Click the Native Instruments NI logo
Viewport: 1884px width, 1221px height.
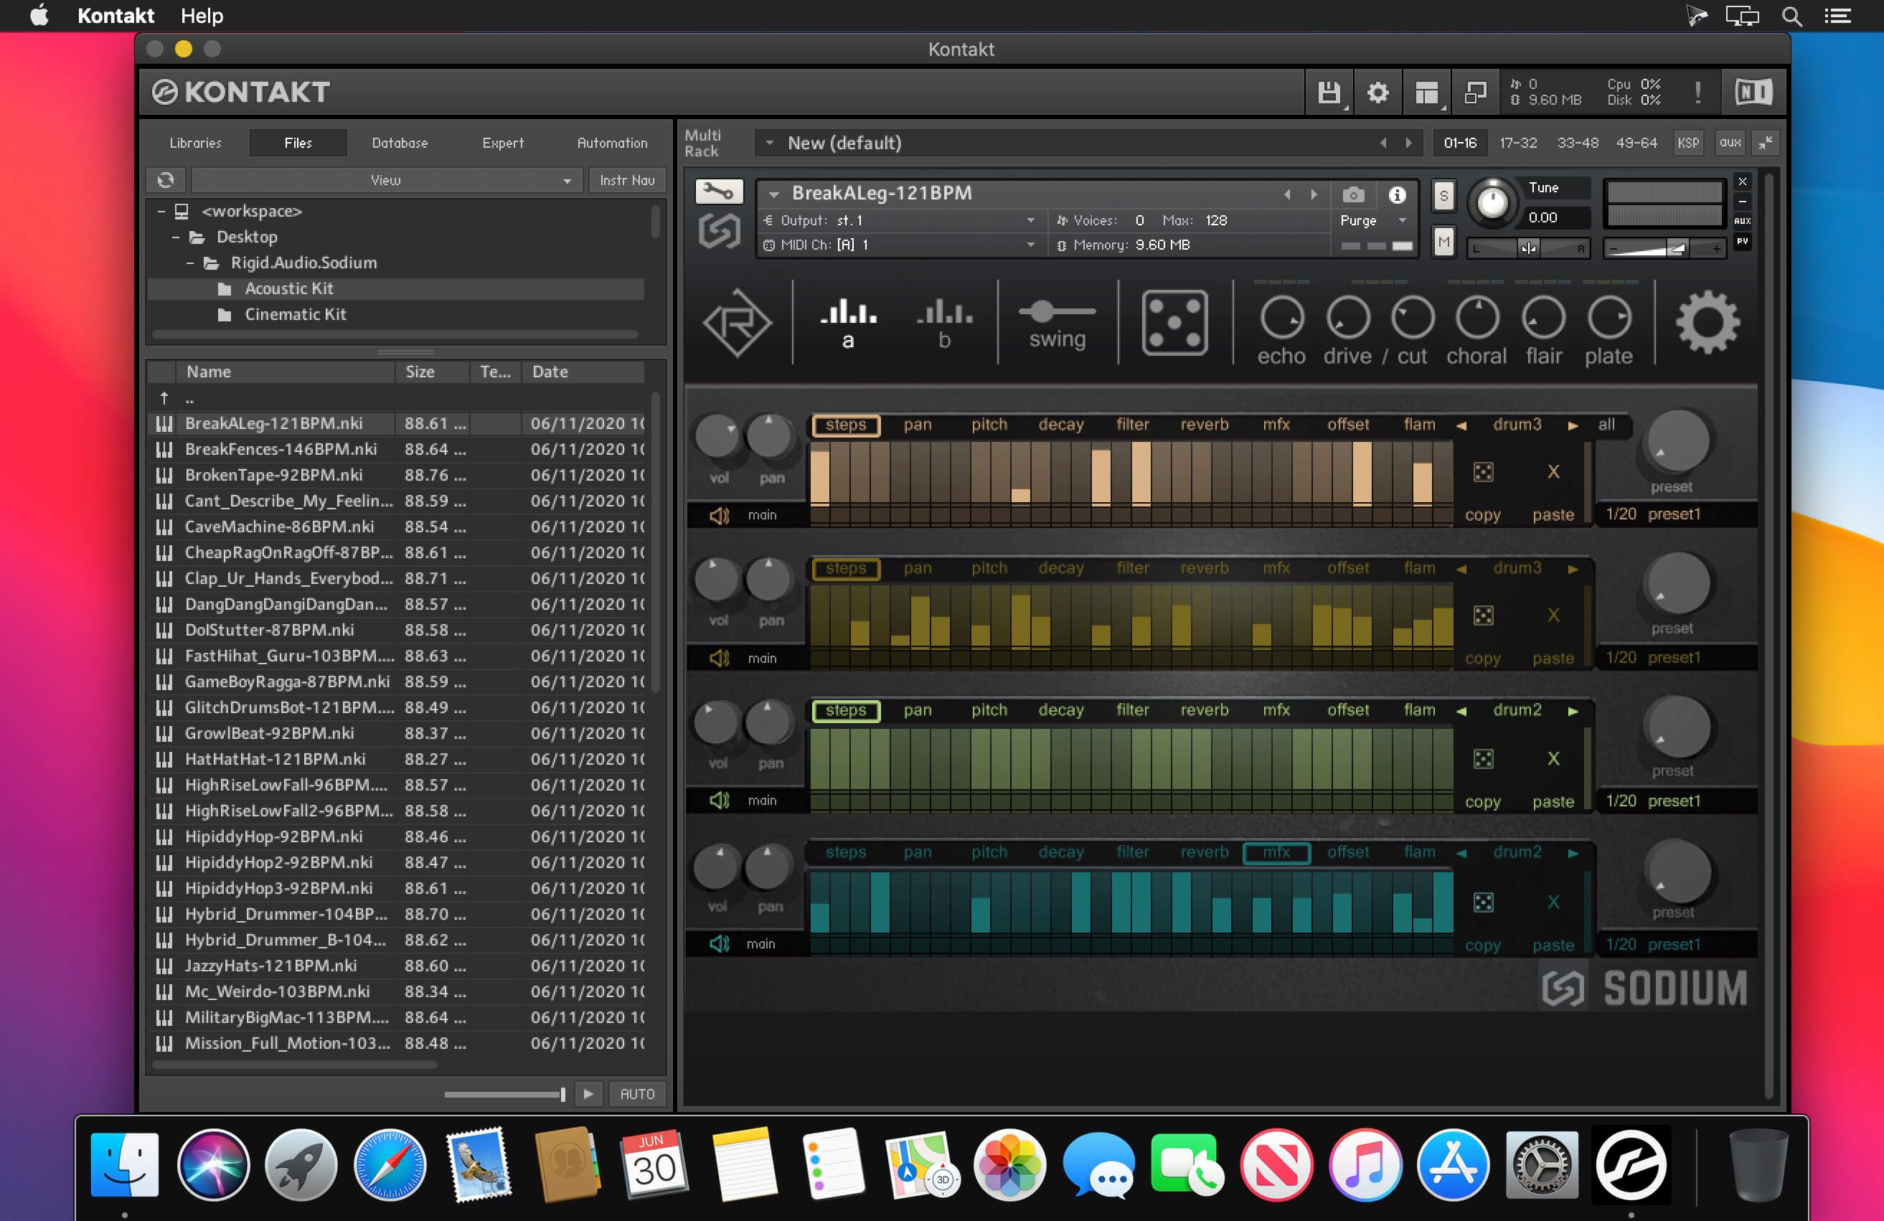coord(1753,93)
